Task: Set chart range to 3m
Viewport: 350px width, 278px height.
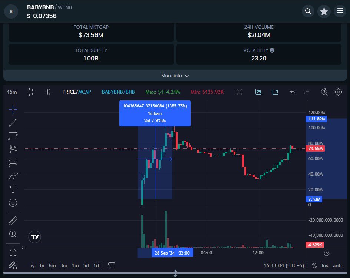Action: (64, 265)
